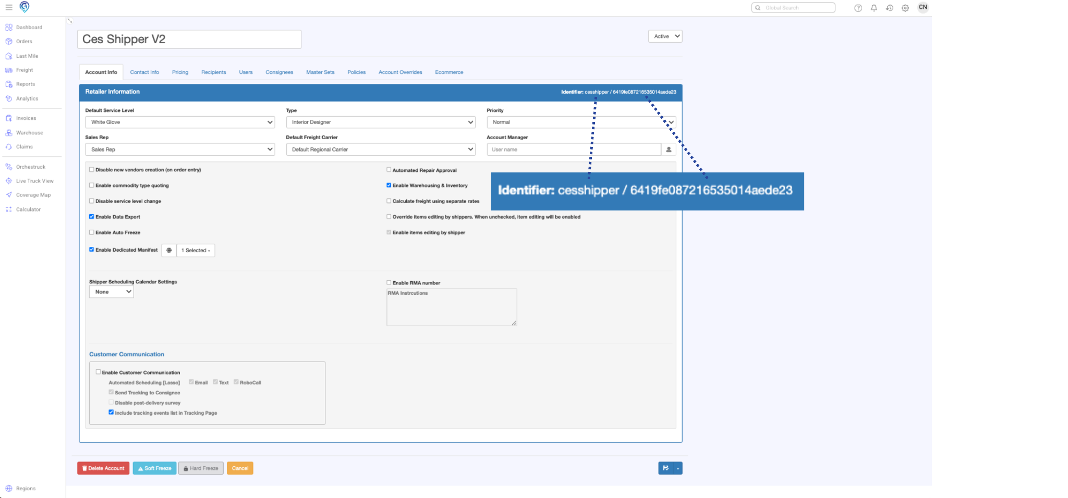Open the Account Manager user picker icon

669,150
